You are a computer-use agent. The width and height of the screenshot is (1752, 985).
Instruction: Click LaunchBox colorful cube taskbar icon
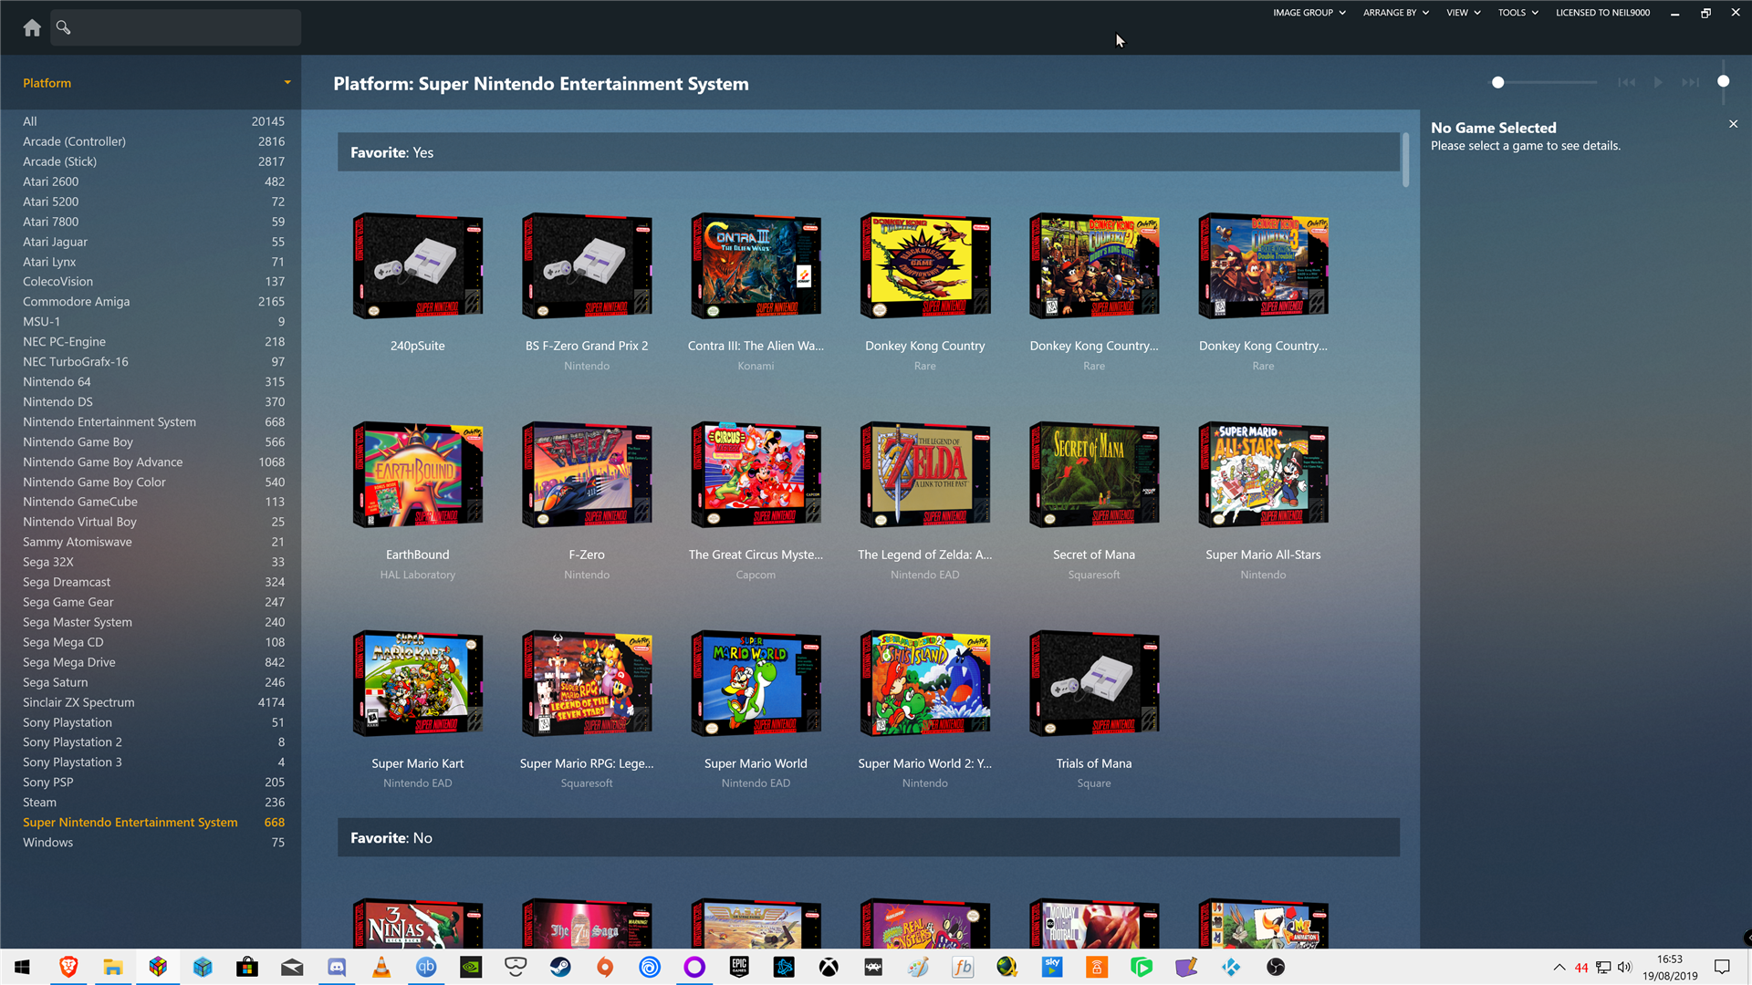coord(158,967)
